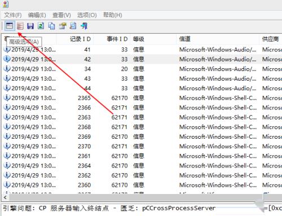The width and height of the screenshot is (282, 216).
Task: Open the Properties toolbar icon
Action: pos(63,26)
